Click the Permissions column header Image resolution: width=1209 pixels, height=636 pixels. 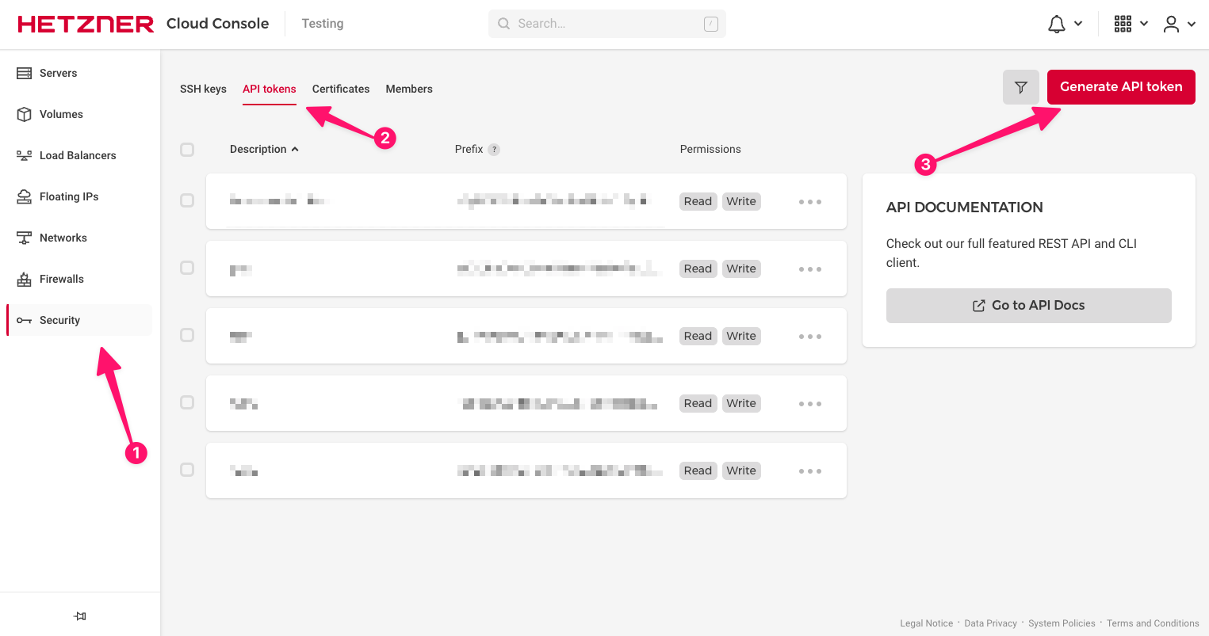coord(710,149)
